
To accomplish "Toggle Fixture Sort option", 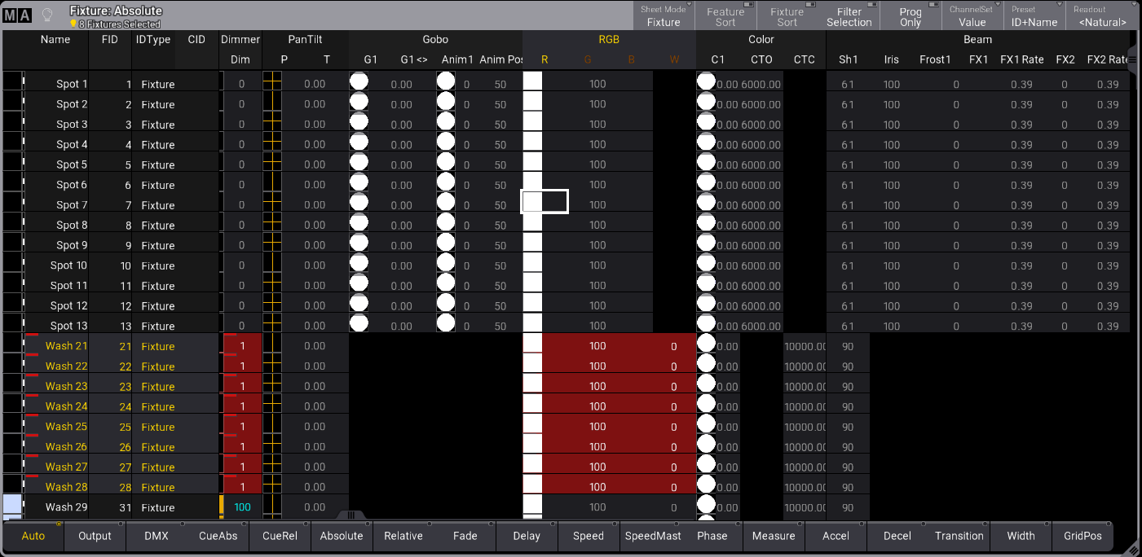I will (787, 16).
